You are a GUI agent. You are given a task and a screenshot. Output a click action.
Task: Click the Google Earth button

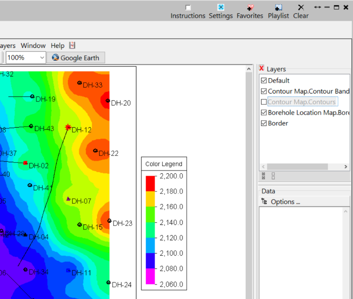[x=75, y=58]
